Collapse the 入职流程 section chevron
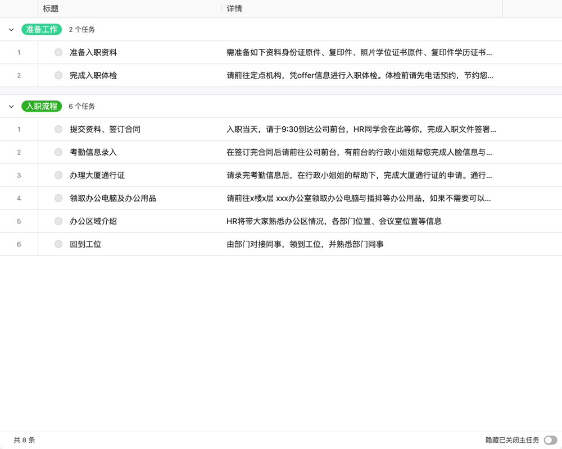Screen dimensions: 562x449 (10, 106)
